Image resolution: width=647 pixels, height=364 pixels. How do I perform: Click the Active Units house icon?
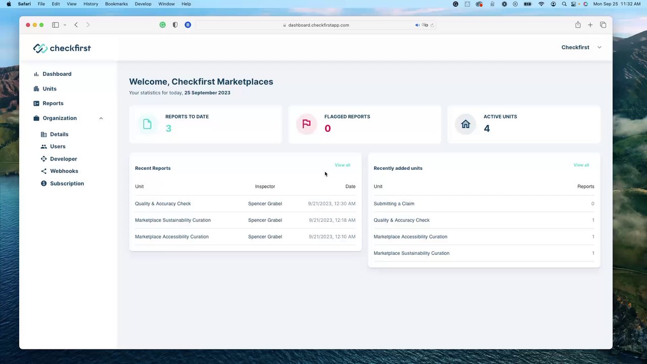coord(466,124)
